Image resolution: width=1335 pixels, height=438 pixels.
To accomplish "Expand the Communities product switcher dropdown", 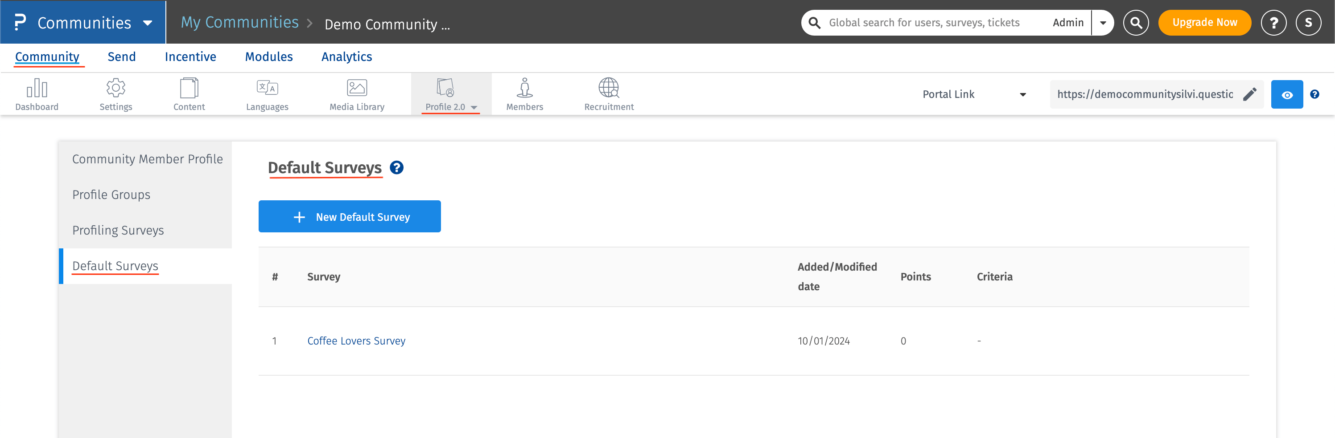I will [148, 23].
